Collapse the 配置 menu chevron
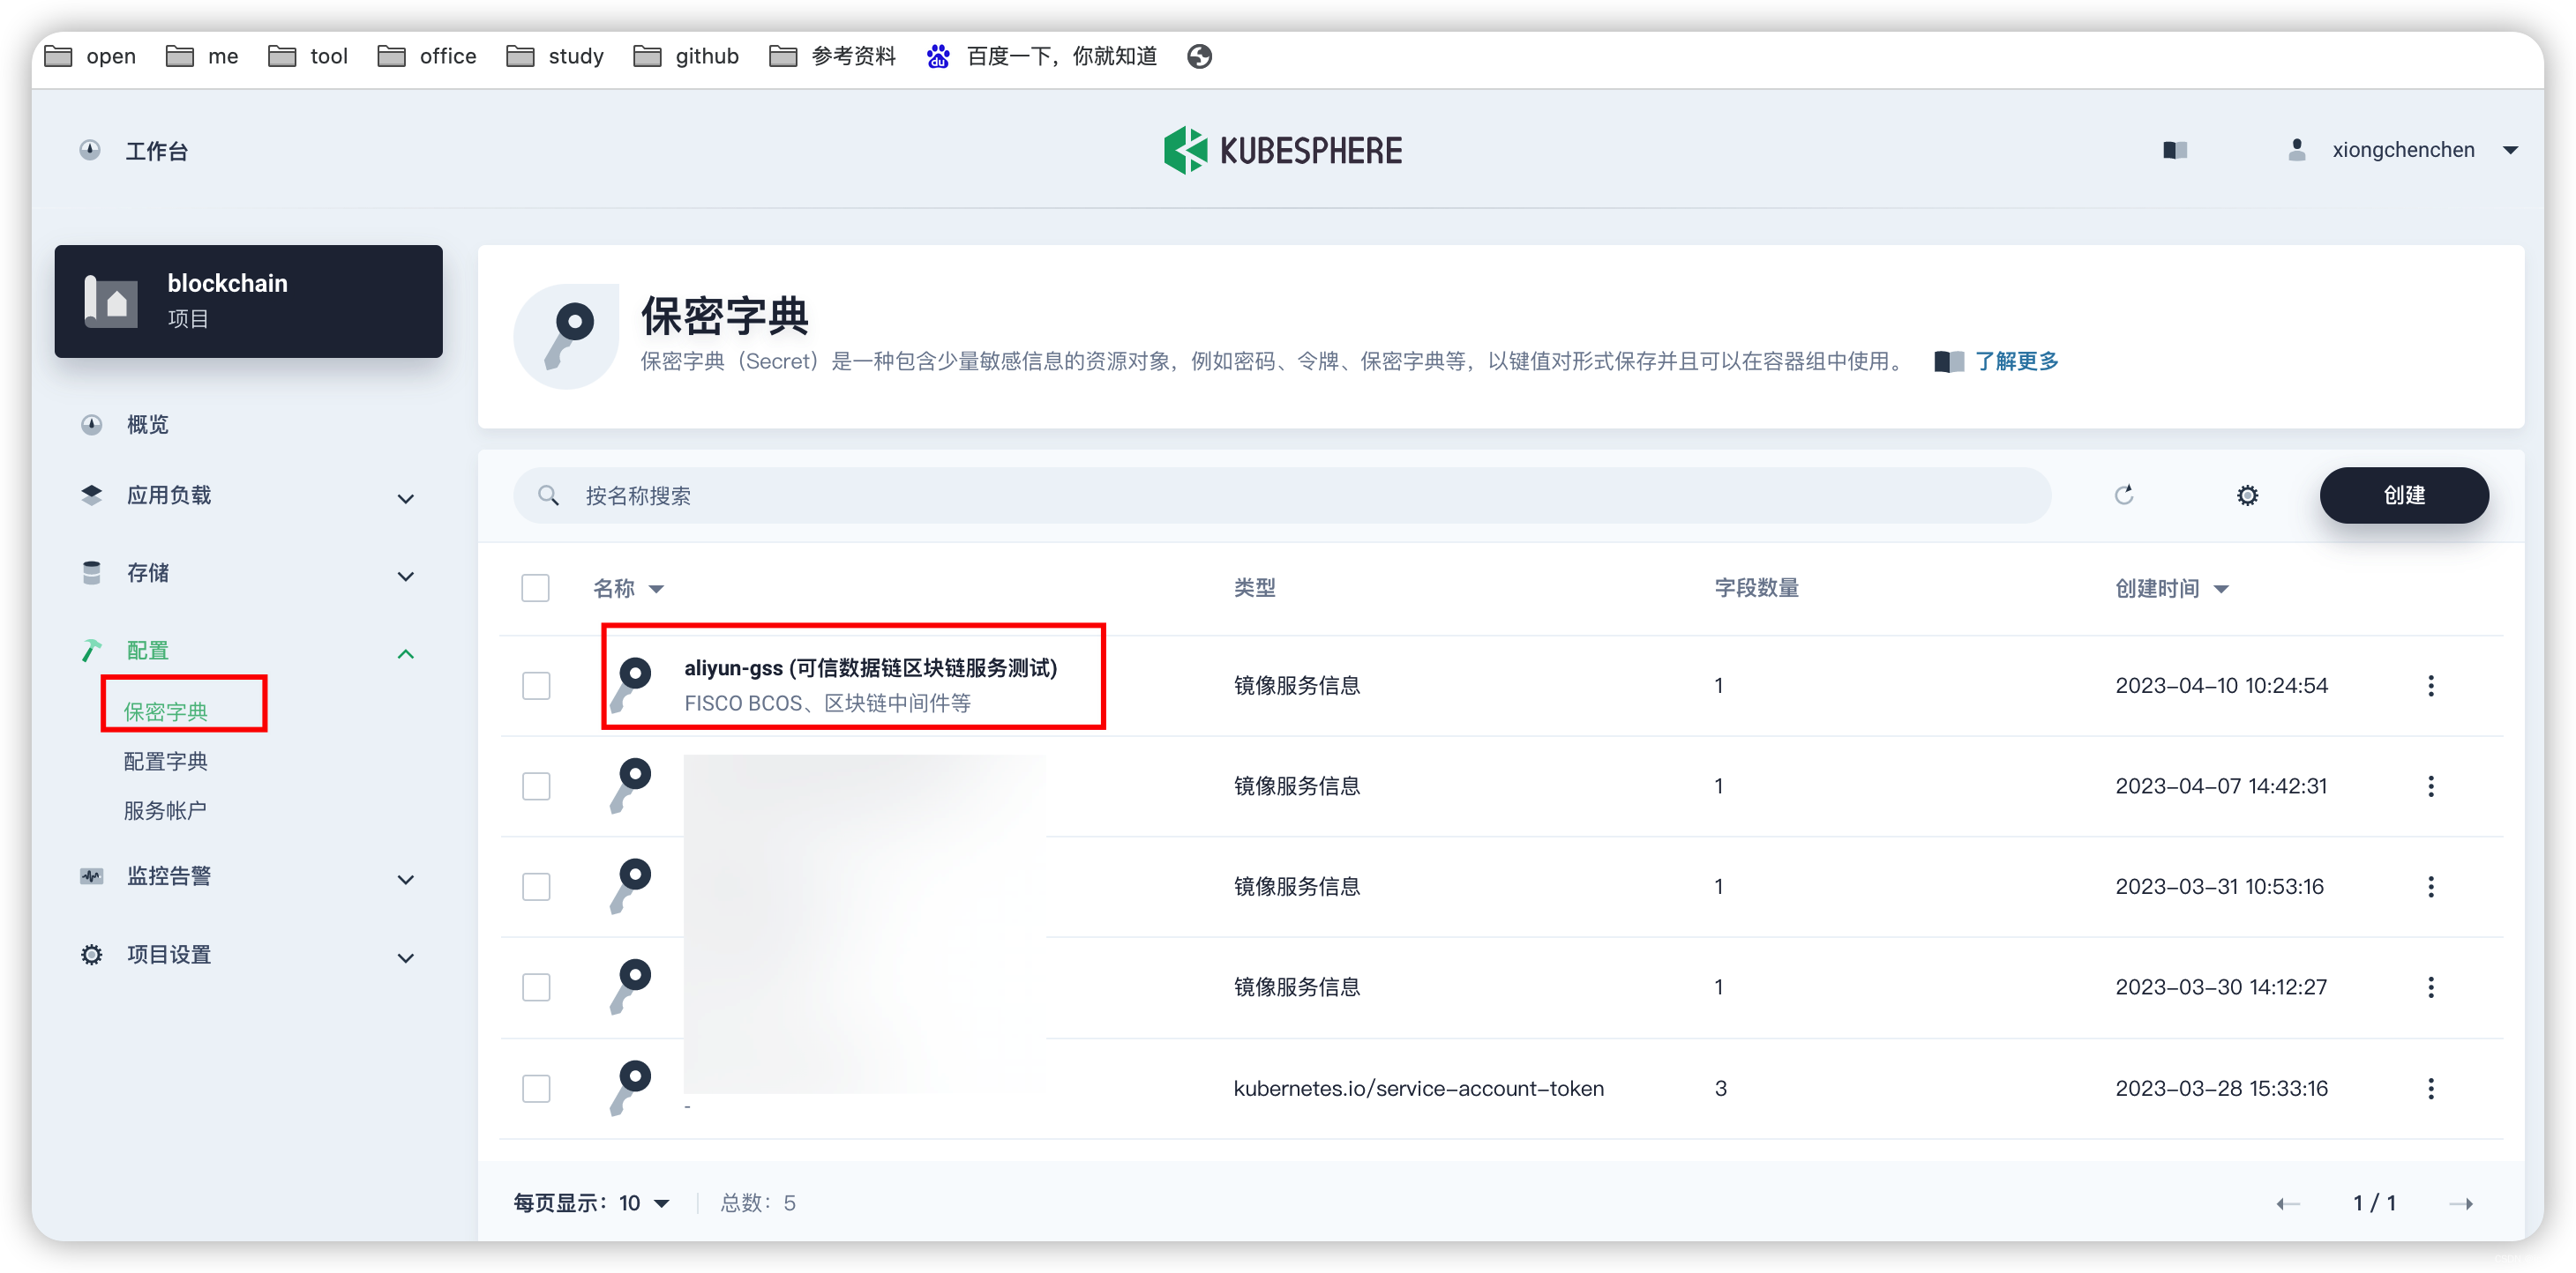Viewport: 2576px width, 1273px height. (405, 653)
